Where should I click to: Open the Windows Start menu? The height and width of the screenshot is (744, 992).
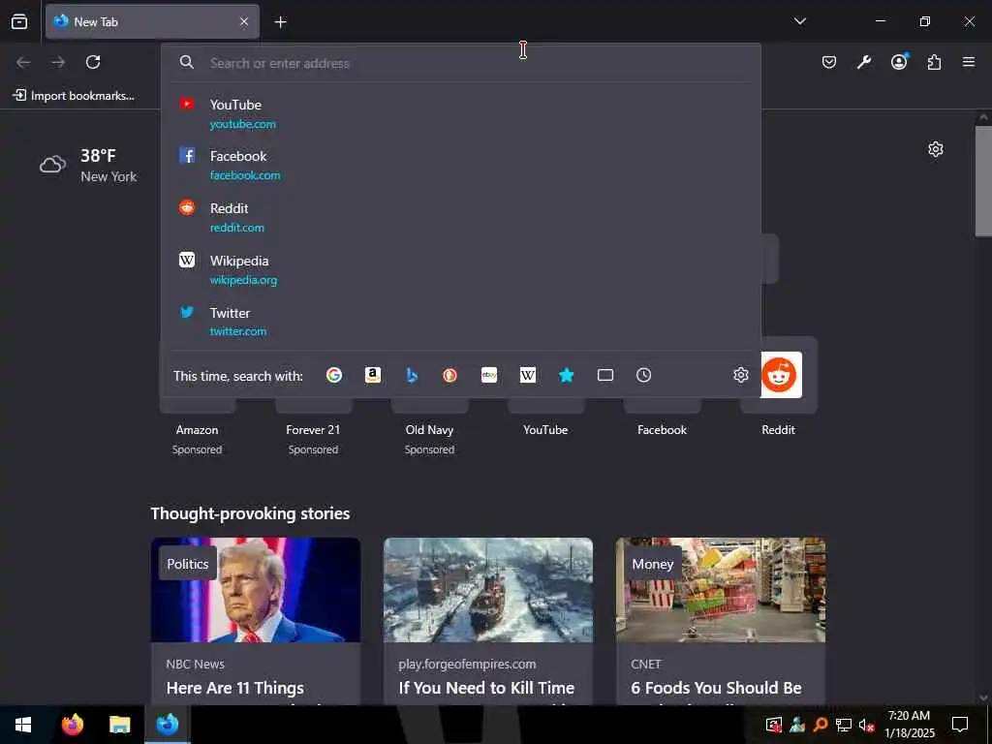click(x=23, y=725)
